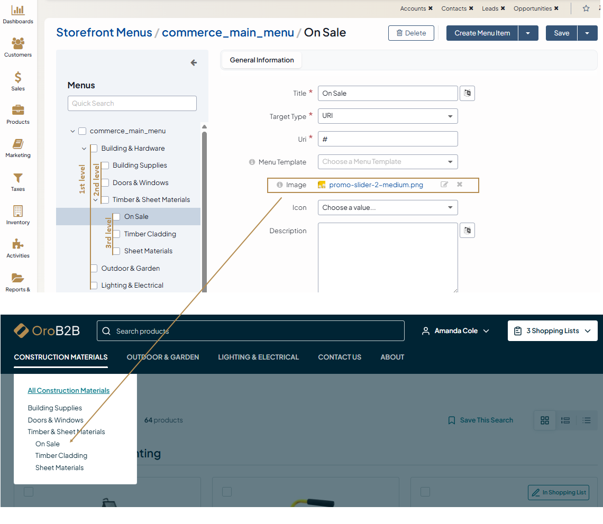Click the Taxes funnel icon
Image resolution: width=603 pixels, height=524 pixels.
pos(18,178)
